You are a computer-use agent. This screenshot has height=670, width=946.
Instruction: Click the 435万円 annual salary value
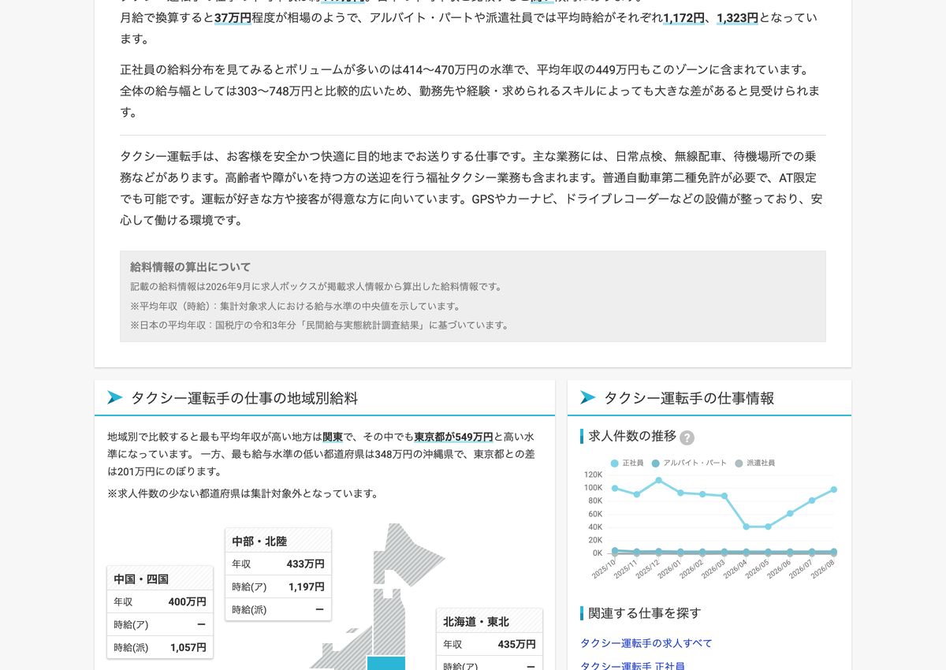[x=516, y=644]
